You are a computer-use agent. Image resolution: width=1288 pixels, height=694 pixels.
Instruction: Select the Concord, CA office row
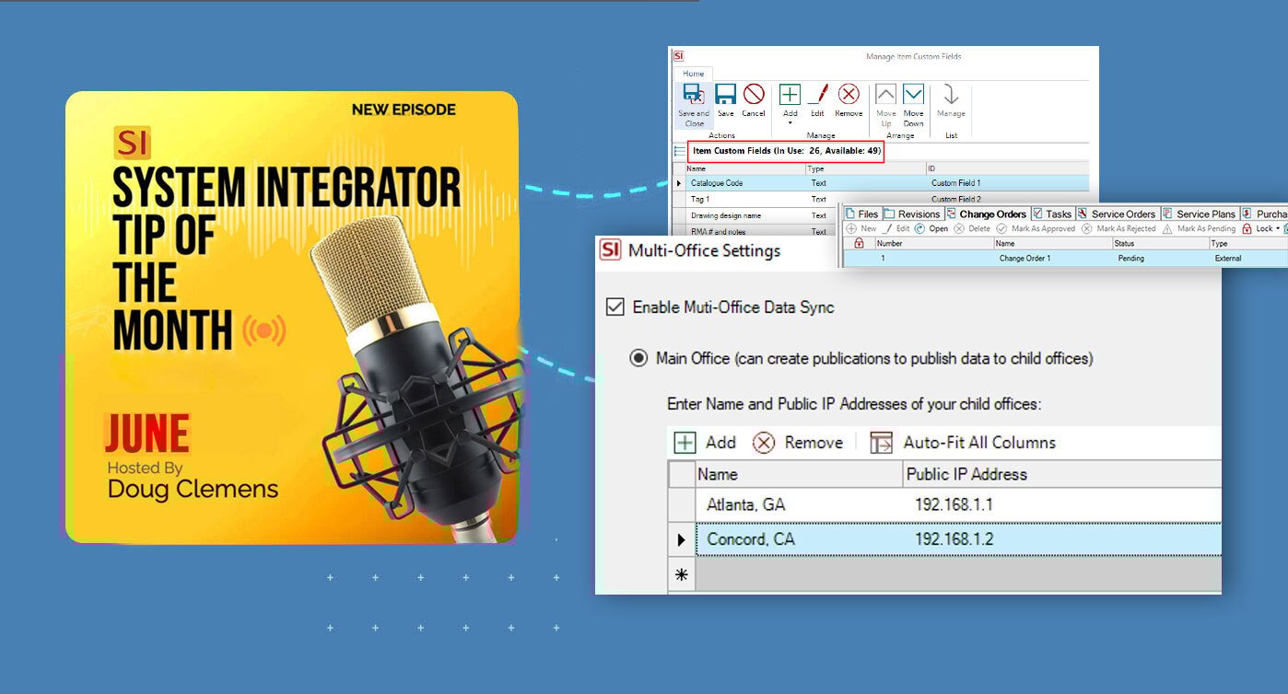click(944, 539)
